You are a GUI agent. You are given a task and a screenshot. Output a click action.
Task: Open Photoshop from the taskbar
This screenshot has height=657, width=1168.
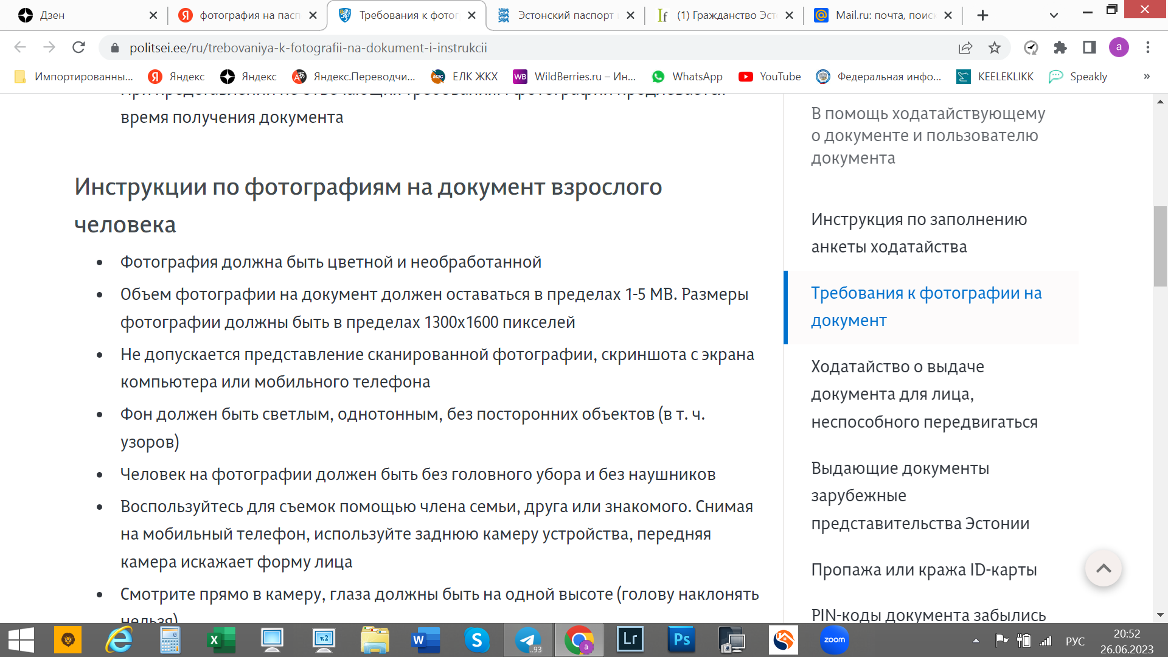click(x=681, y=640)
